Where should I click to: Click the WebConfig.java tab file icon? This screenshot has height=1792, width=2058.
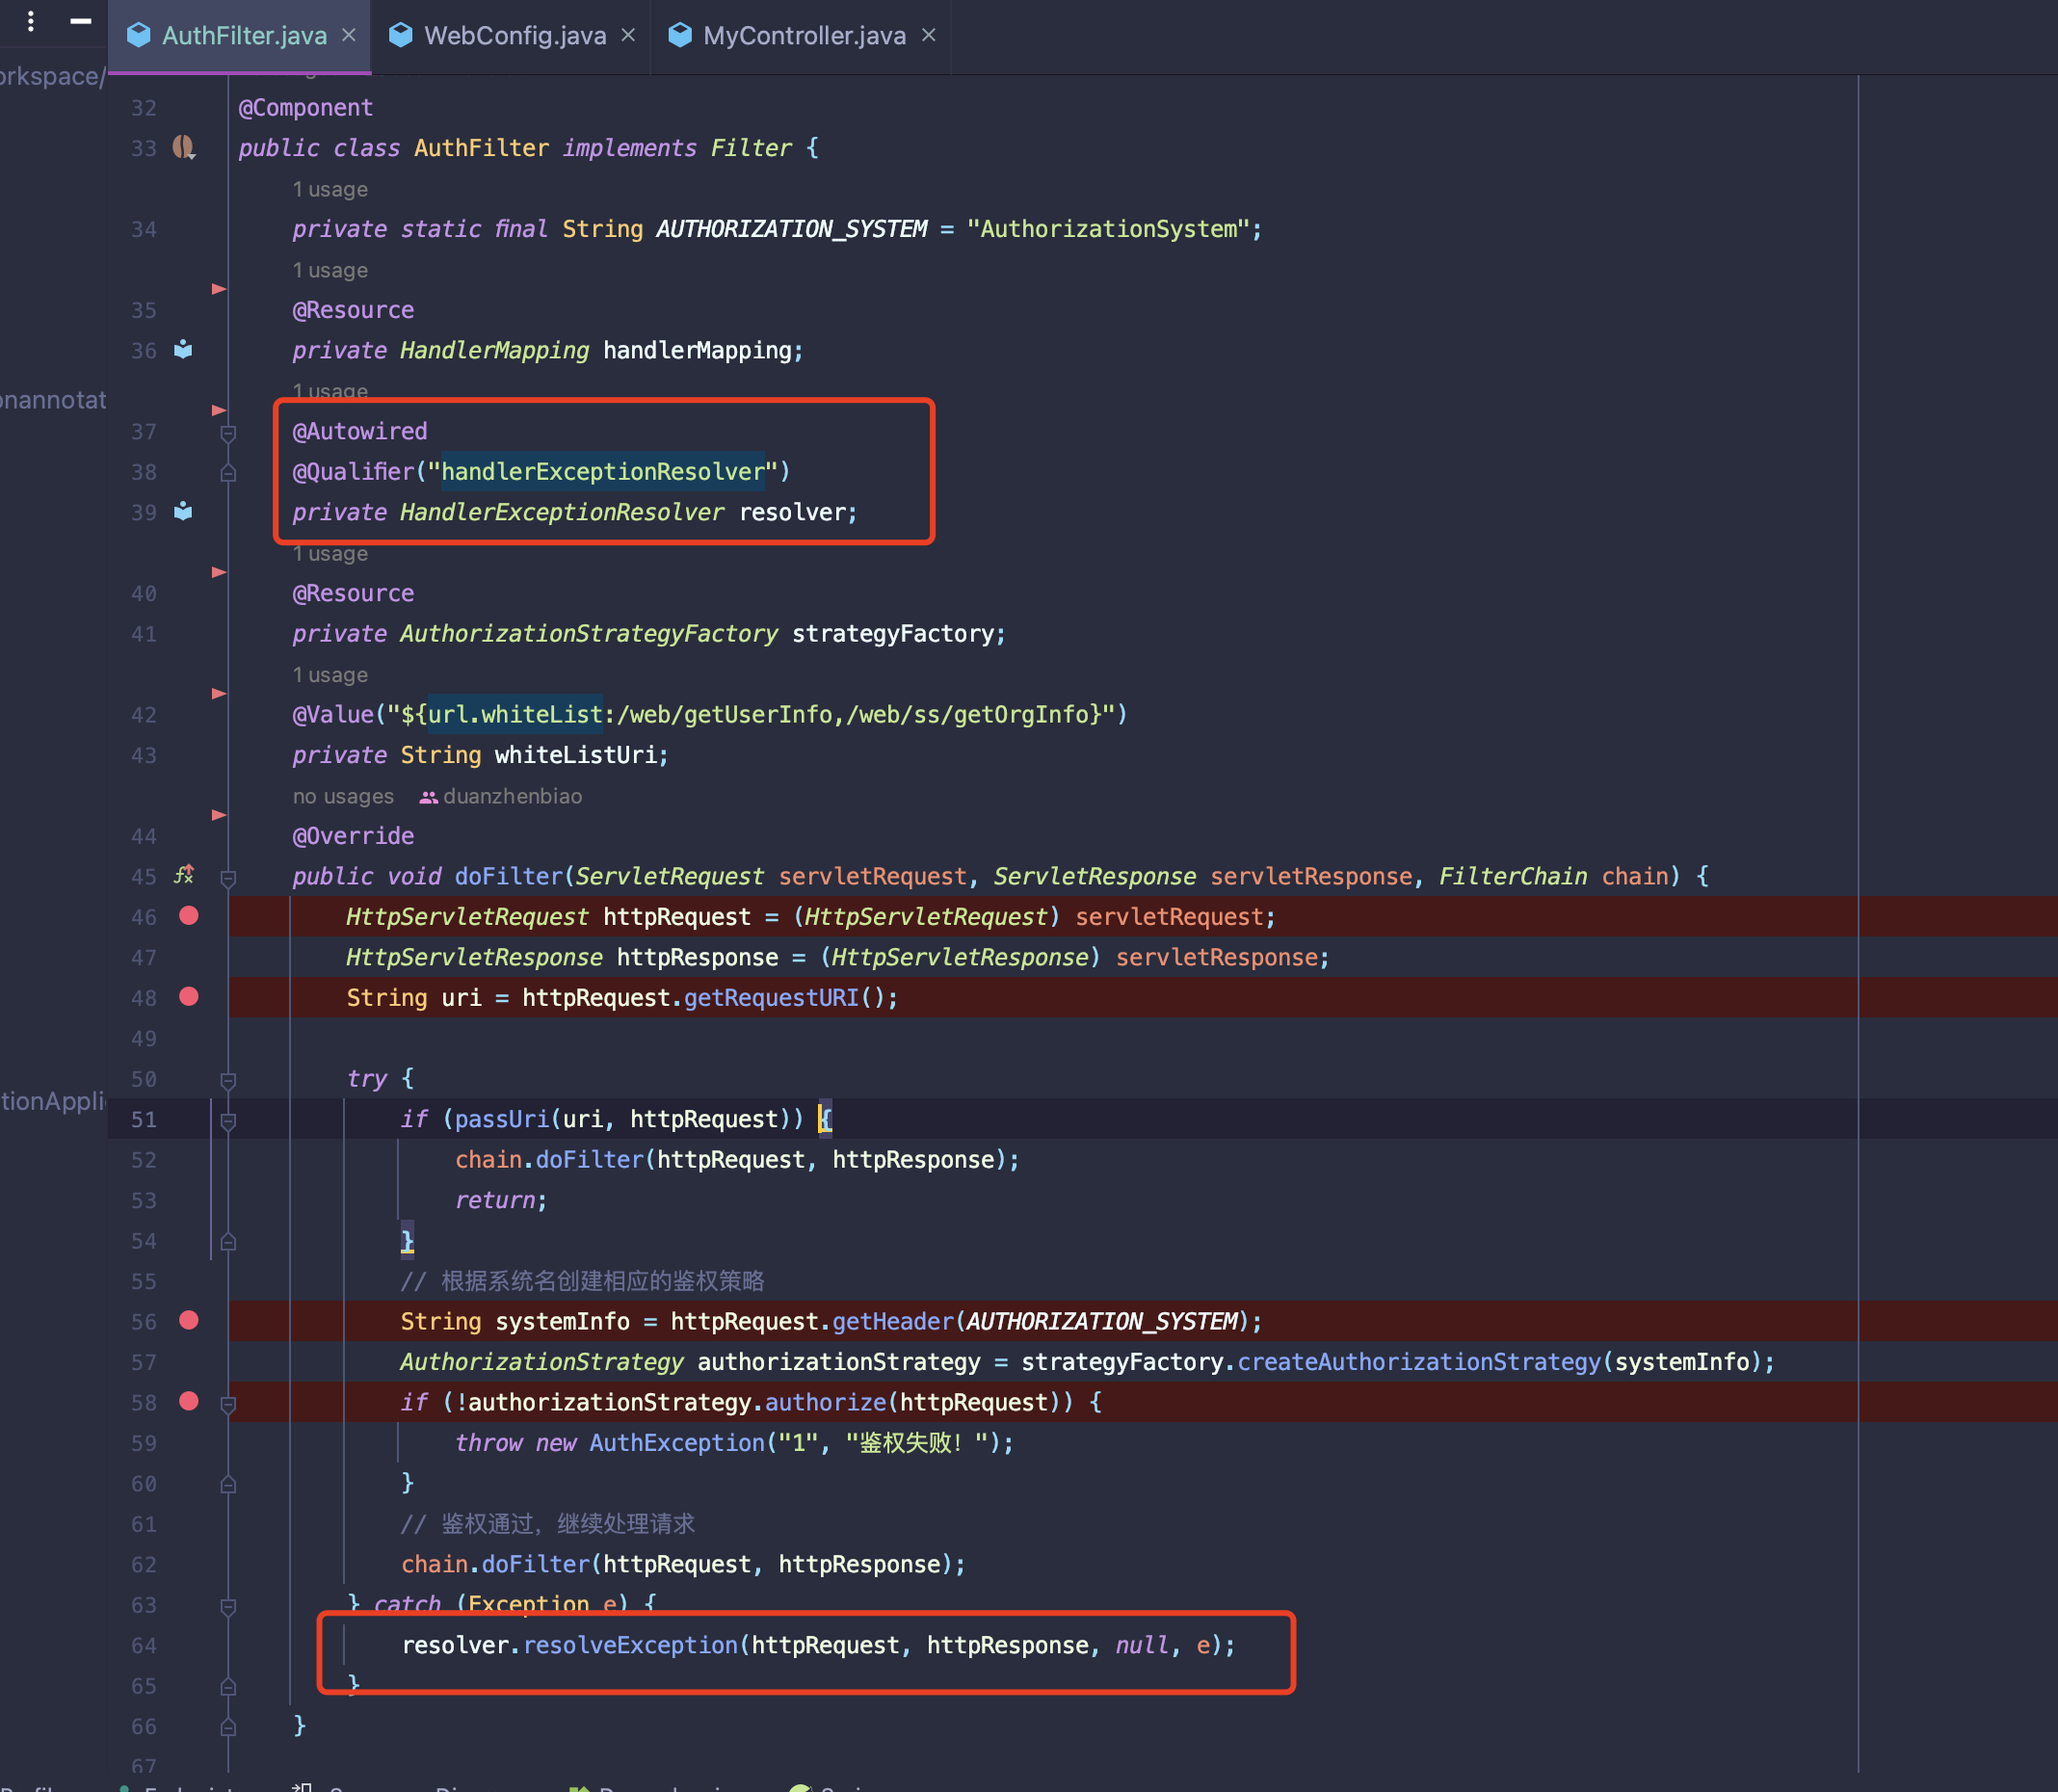click(x=401, y=35)
